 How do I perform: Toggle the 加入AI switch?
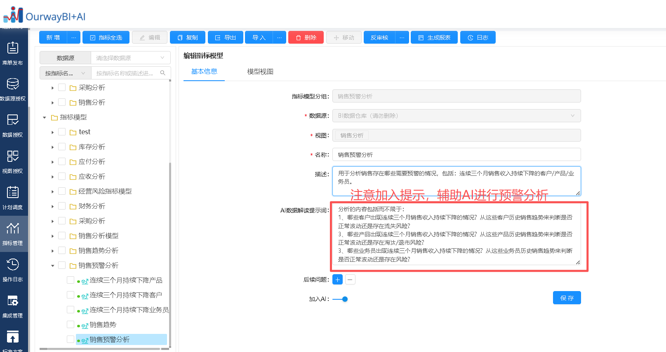click(341, 299)
